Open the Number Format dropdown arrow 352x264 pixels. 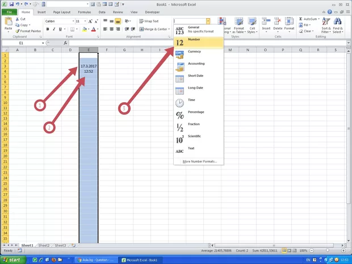208,21
